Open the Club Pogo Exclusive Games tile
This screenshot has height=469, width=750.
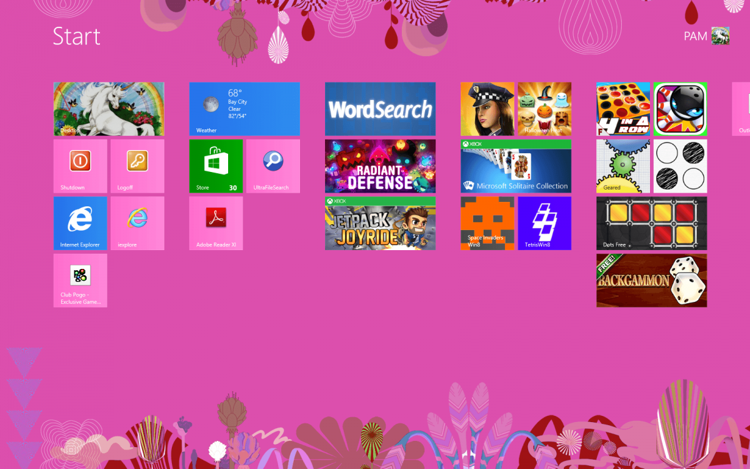[x=80, y=281]
